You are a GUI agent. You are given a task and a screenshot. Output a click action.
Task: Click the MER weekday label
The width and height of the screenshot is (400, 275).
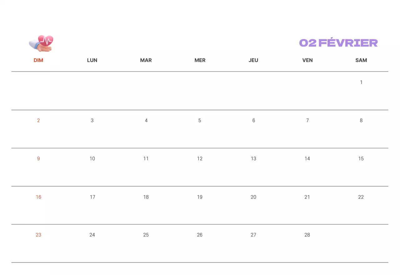[200, 60]
